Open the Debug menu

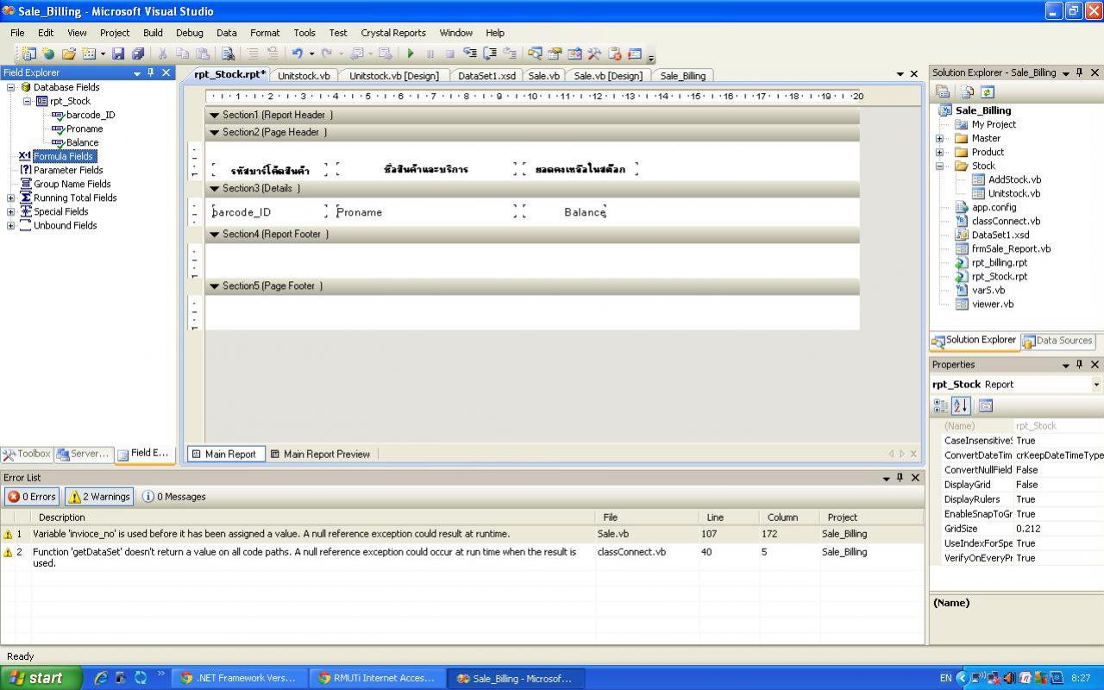point(190,33)
